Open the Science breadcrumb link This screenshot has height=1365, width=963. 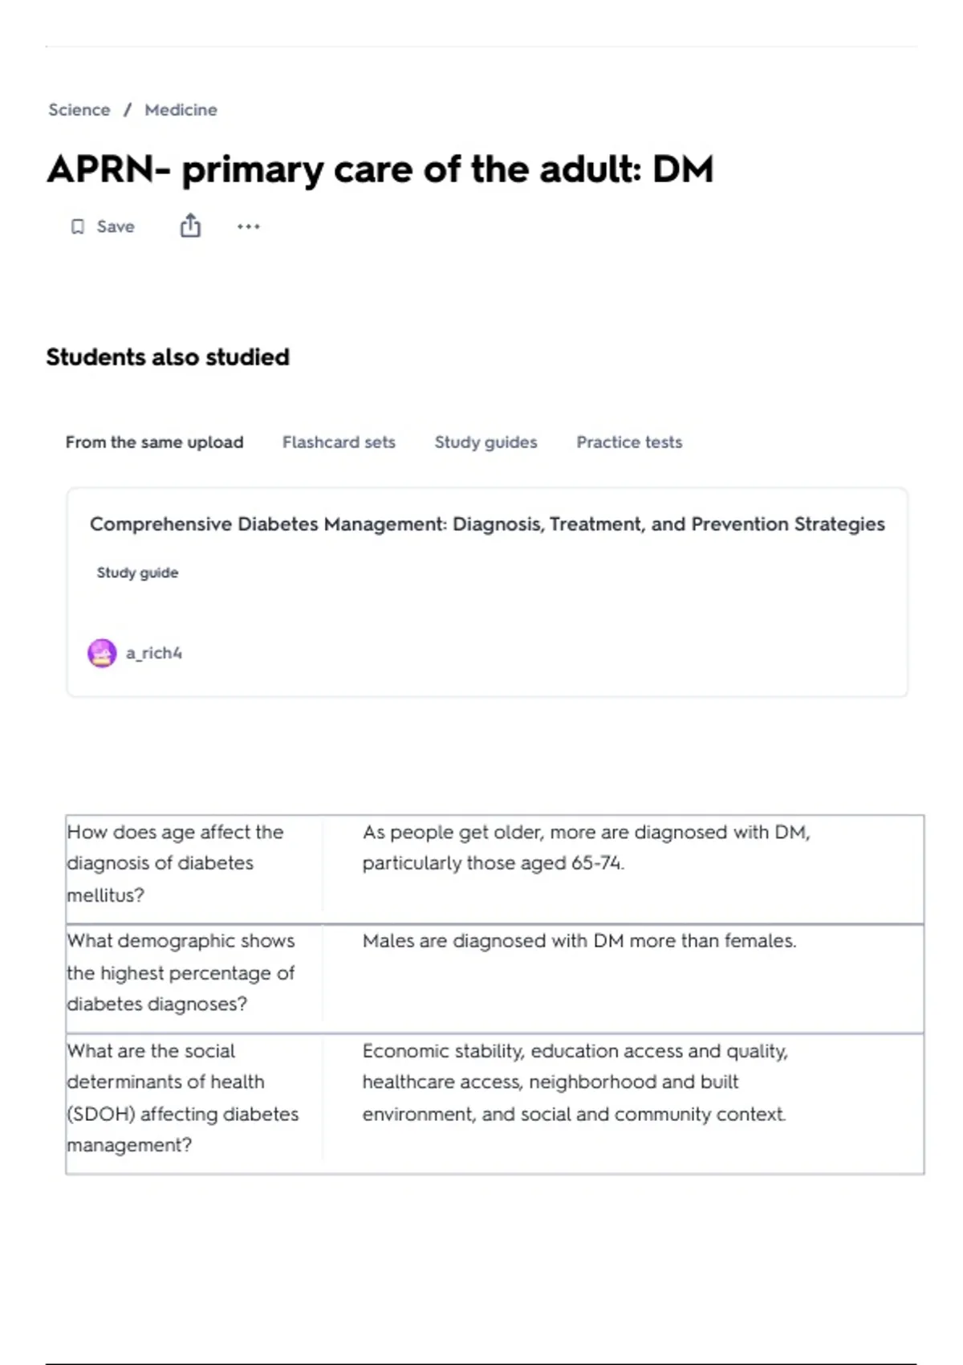79,110
